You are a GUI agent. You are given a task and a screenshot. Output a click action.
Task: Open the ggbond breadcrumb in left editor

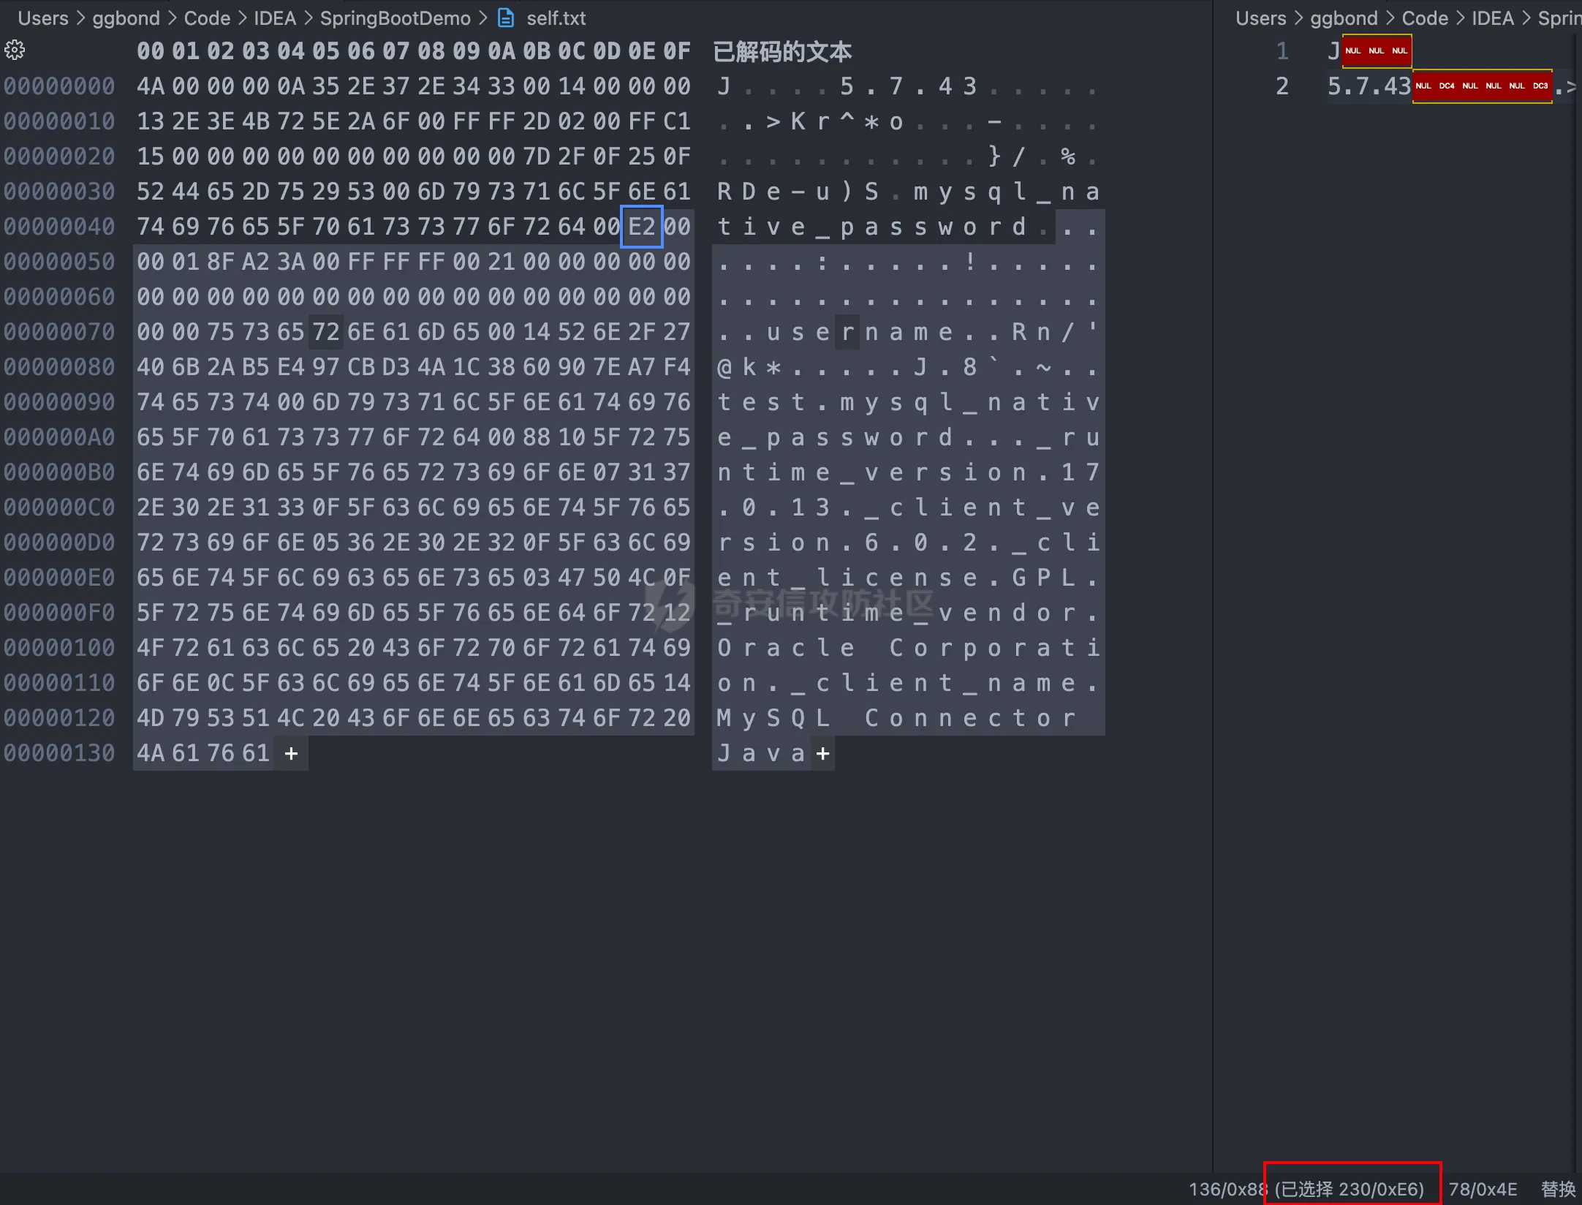pyautogui.click(x=126, y=18)
